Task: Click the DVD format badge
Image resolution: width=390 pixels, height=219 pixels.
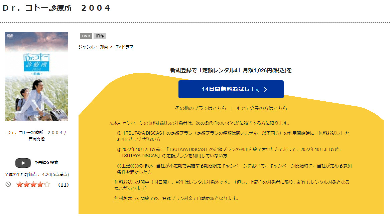Action: (86, 36)
